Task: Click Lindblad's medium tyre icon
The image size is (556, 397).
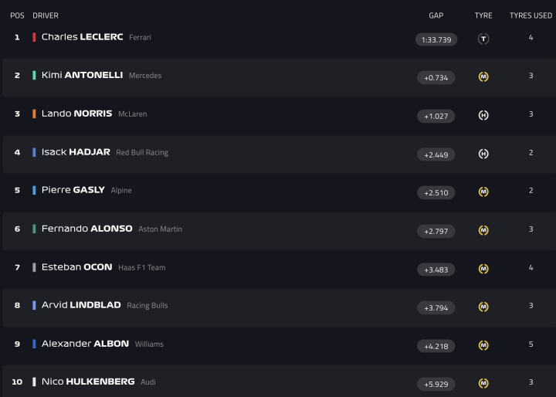Action: coord(483,307)
